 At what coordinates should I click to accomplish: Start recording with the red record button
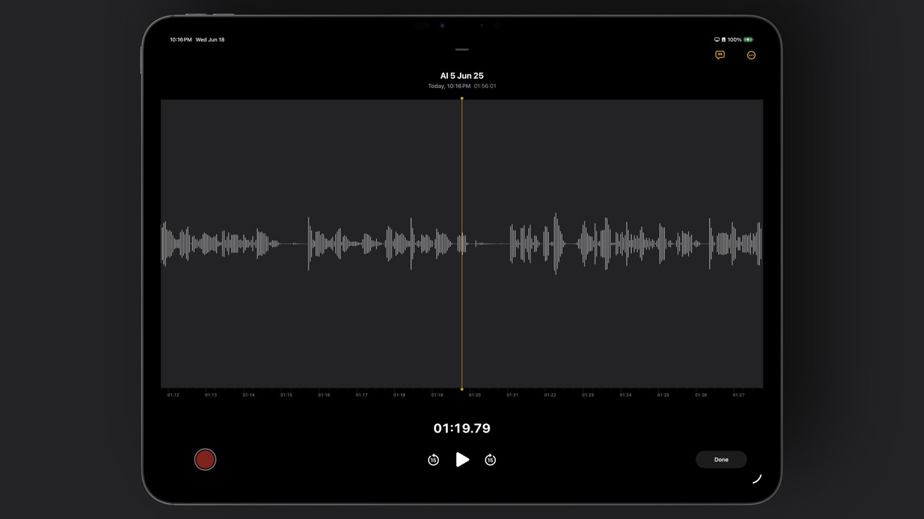[x=205, y=459]
